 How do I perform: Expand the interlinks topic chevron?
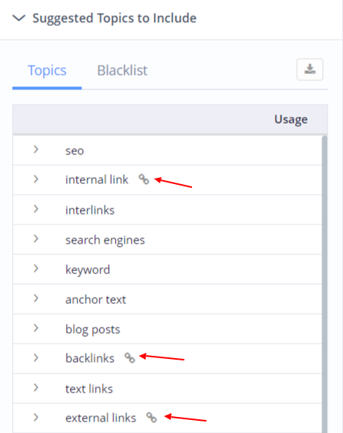[x=36, y=209]
